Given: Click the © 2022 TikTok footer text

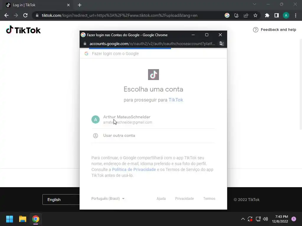Looking at the screenshot, I should point(247,200).
